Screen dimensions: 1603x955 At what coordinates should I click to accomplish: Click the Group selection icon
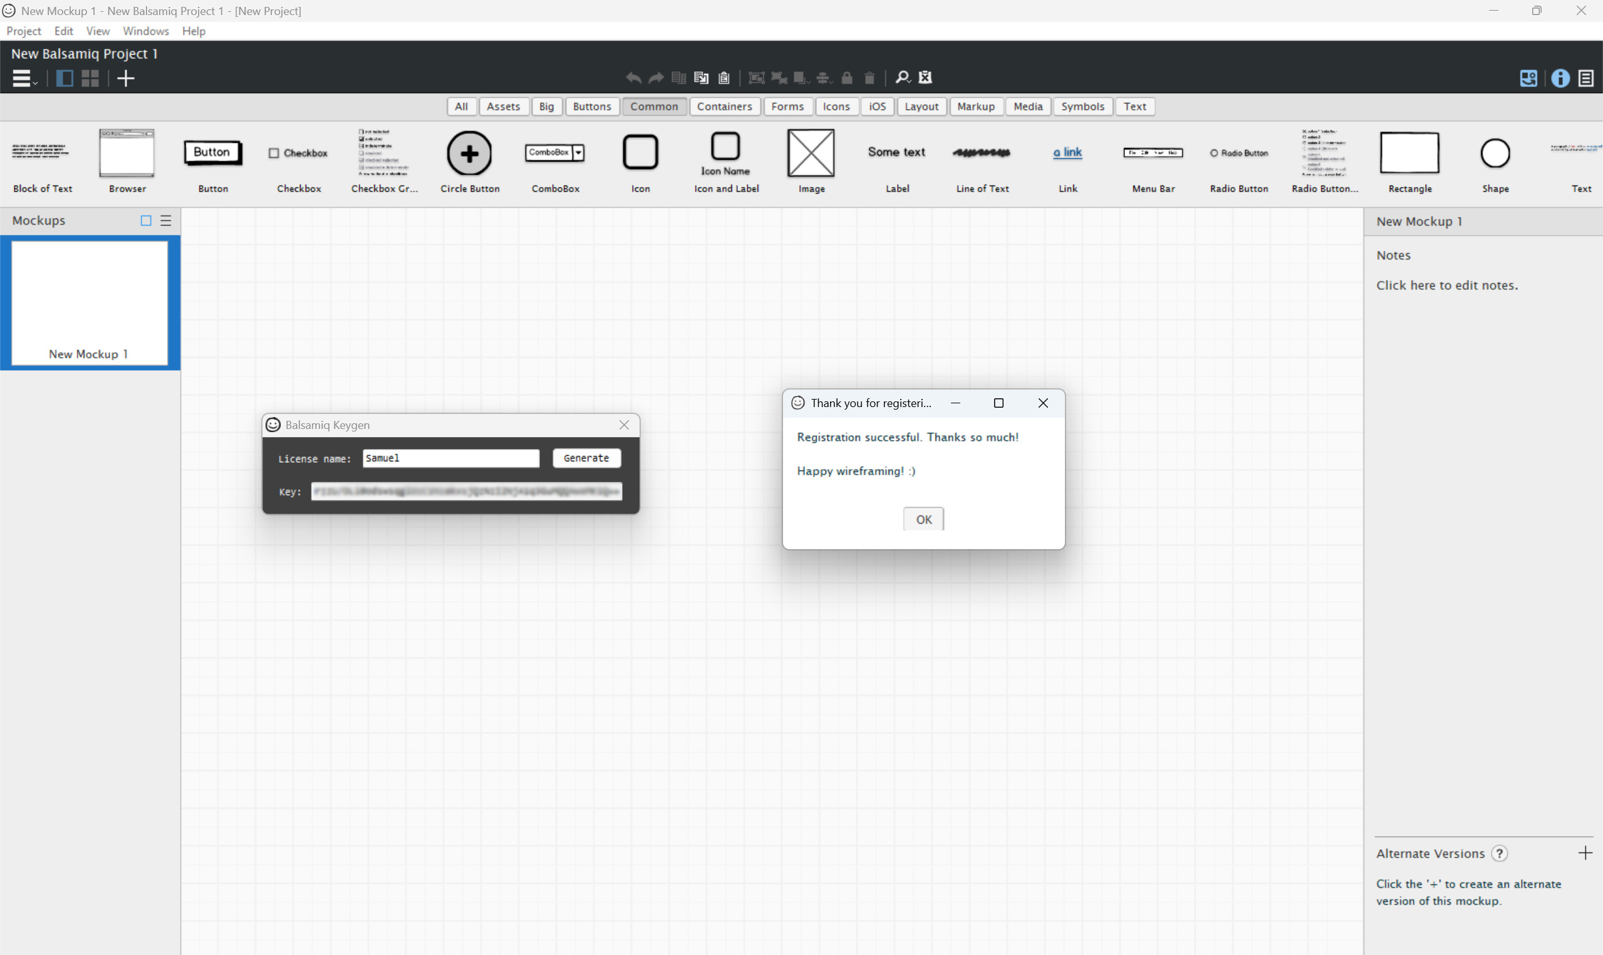(757, 78)
